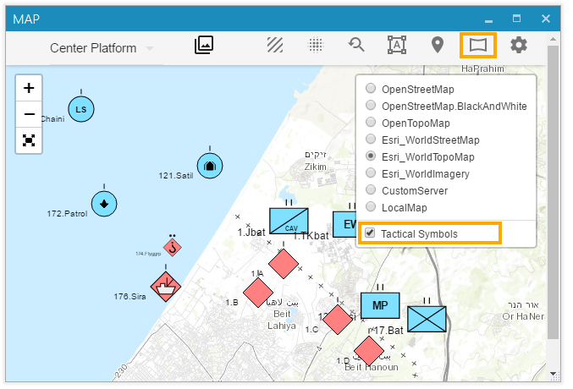
Task: Click the diagonal hatch pattern tool
Action: point(275,46)
